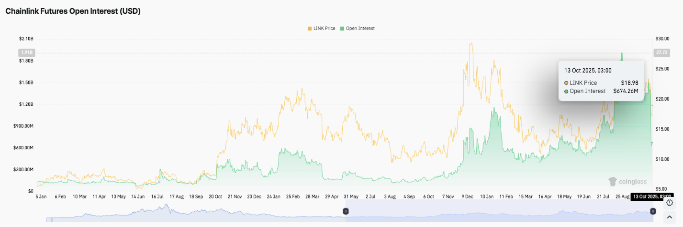The height and width of the screenshot is (227, 683).
Task: Click the right range slider handle
Action: (652, 211)
